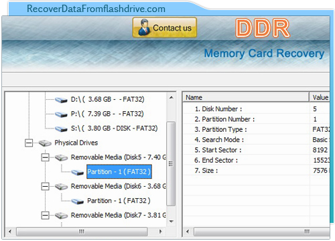335x241 pixels.
Task: Click the details panel horizontal scrollbar thumb
Action: pyautogui.click(x=262, y=232)
